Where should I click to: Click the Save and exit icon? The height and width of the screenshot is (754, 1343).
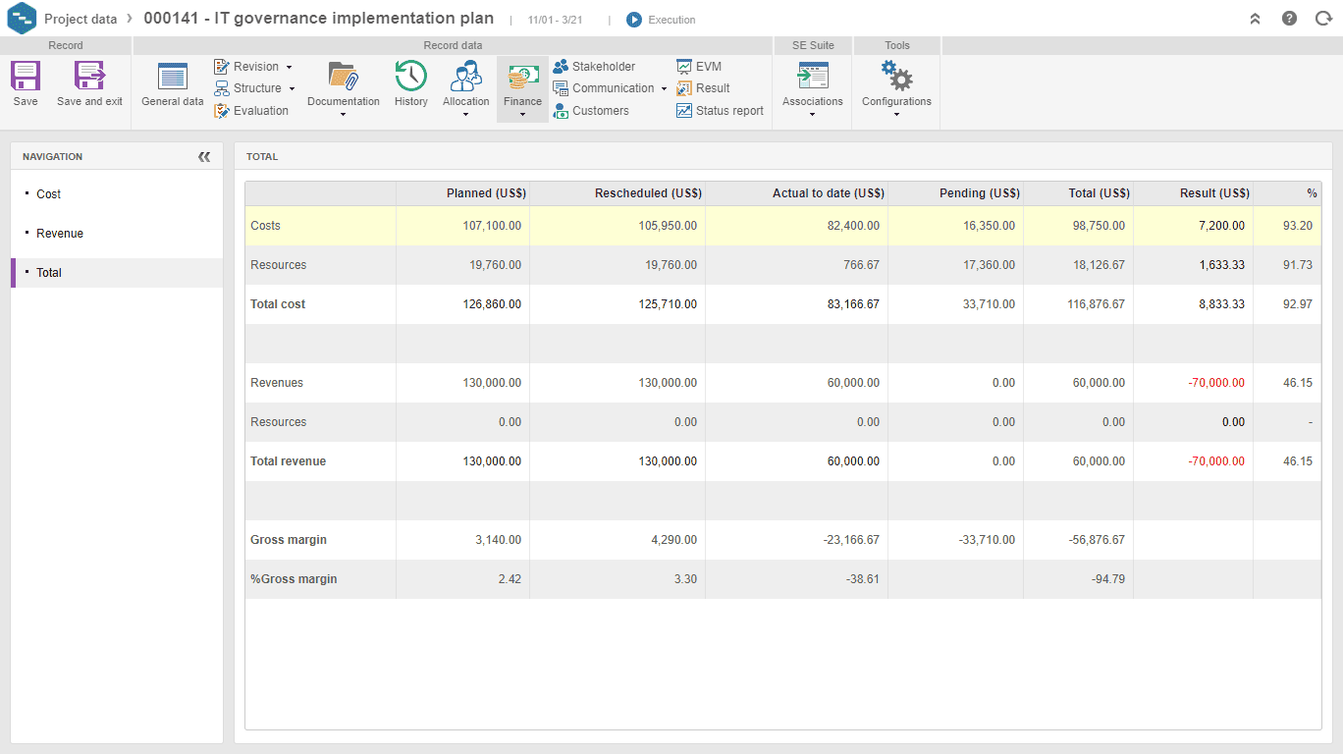click(89, 77)
